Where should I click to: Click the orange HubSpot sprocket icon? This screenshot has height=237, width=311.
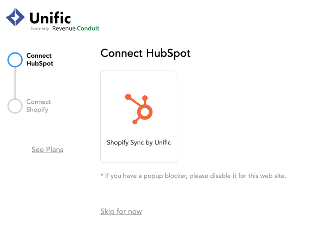click(139, 109)
